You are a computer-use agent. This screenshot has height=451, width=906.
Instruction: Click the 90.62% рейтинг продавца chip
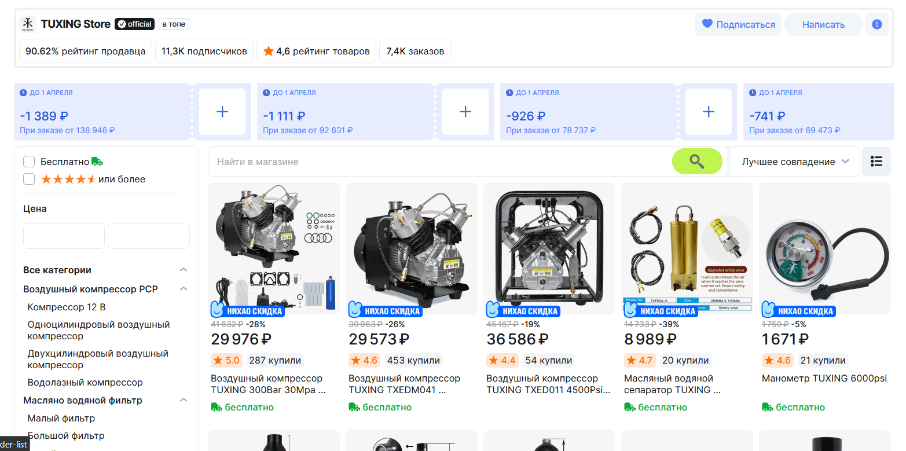86,51
